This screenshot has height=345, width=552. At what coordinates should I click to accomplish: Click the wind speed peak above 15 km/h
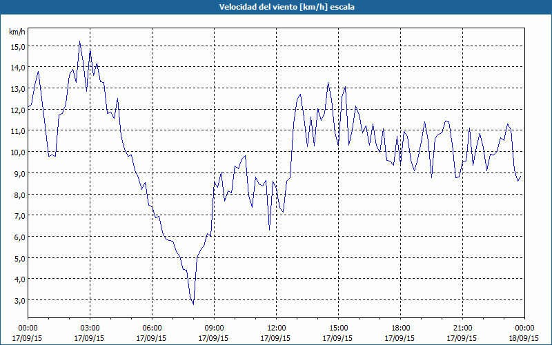79,41
